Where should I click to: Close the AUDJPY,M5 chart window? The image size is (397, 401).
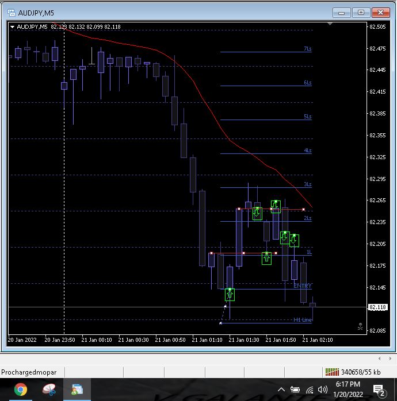click(x=381, y=13)
